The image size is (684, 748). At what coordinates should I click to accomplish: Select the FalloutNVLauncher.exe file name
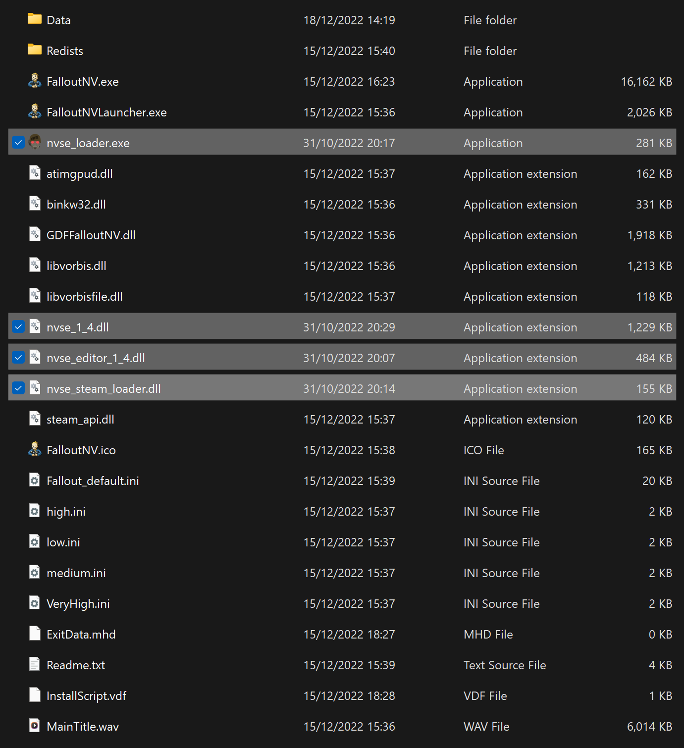(106, 112)
